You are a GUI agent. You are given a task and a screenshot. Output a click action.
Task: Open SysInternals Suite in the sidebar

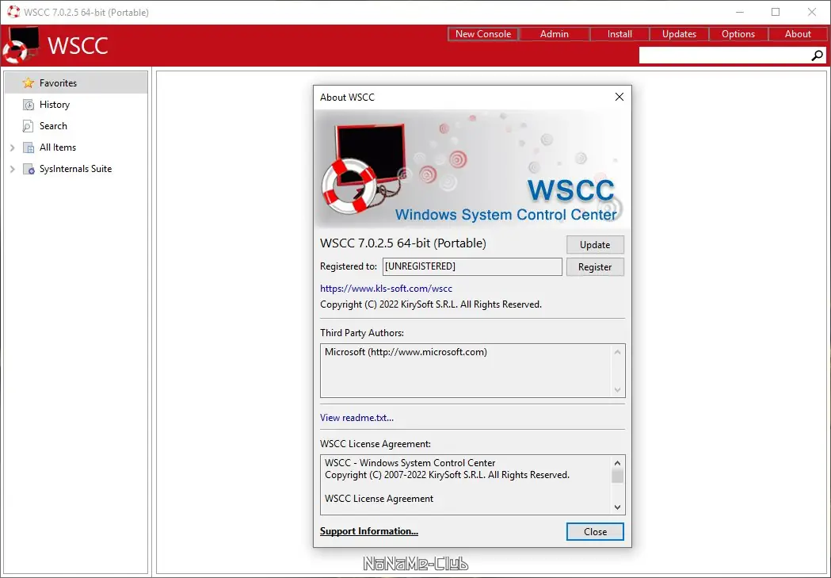coord(77,168)
